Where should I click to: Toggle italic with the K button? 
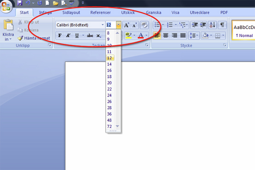(x=68, y=35)
